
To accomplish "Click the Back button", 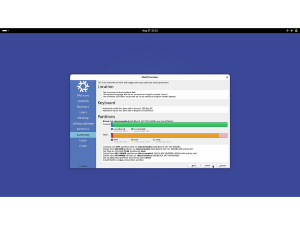I will click(194, 166).
